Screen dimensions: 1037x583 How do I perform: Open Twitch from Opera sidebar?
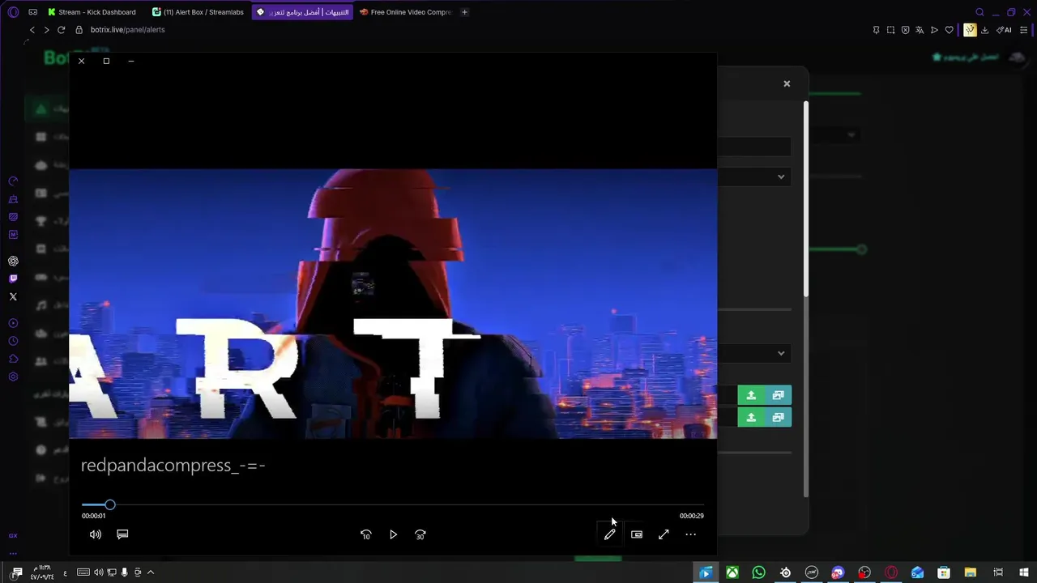pyautogui.click(x=13, y=279)
